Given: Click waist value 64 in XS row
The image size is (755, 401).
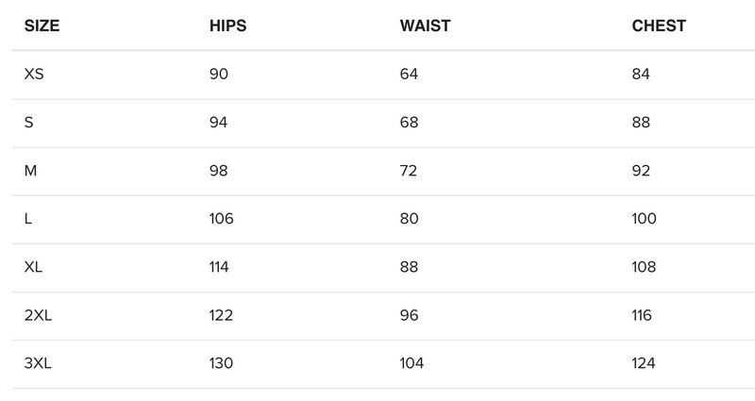Looking at the screenshot, I should point(411,74).
